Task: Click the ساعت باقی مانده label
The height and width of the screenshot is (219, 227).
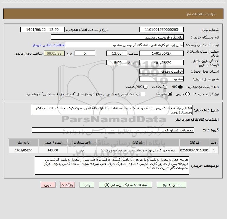Action: point(29,54)
